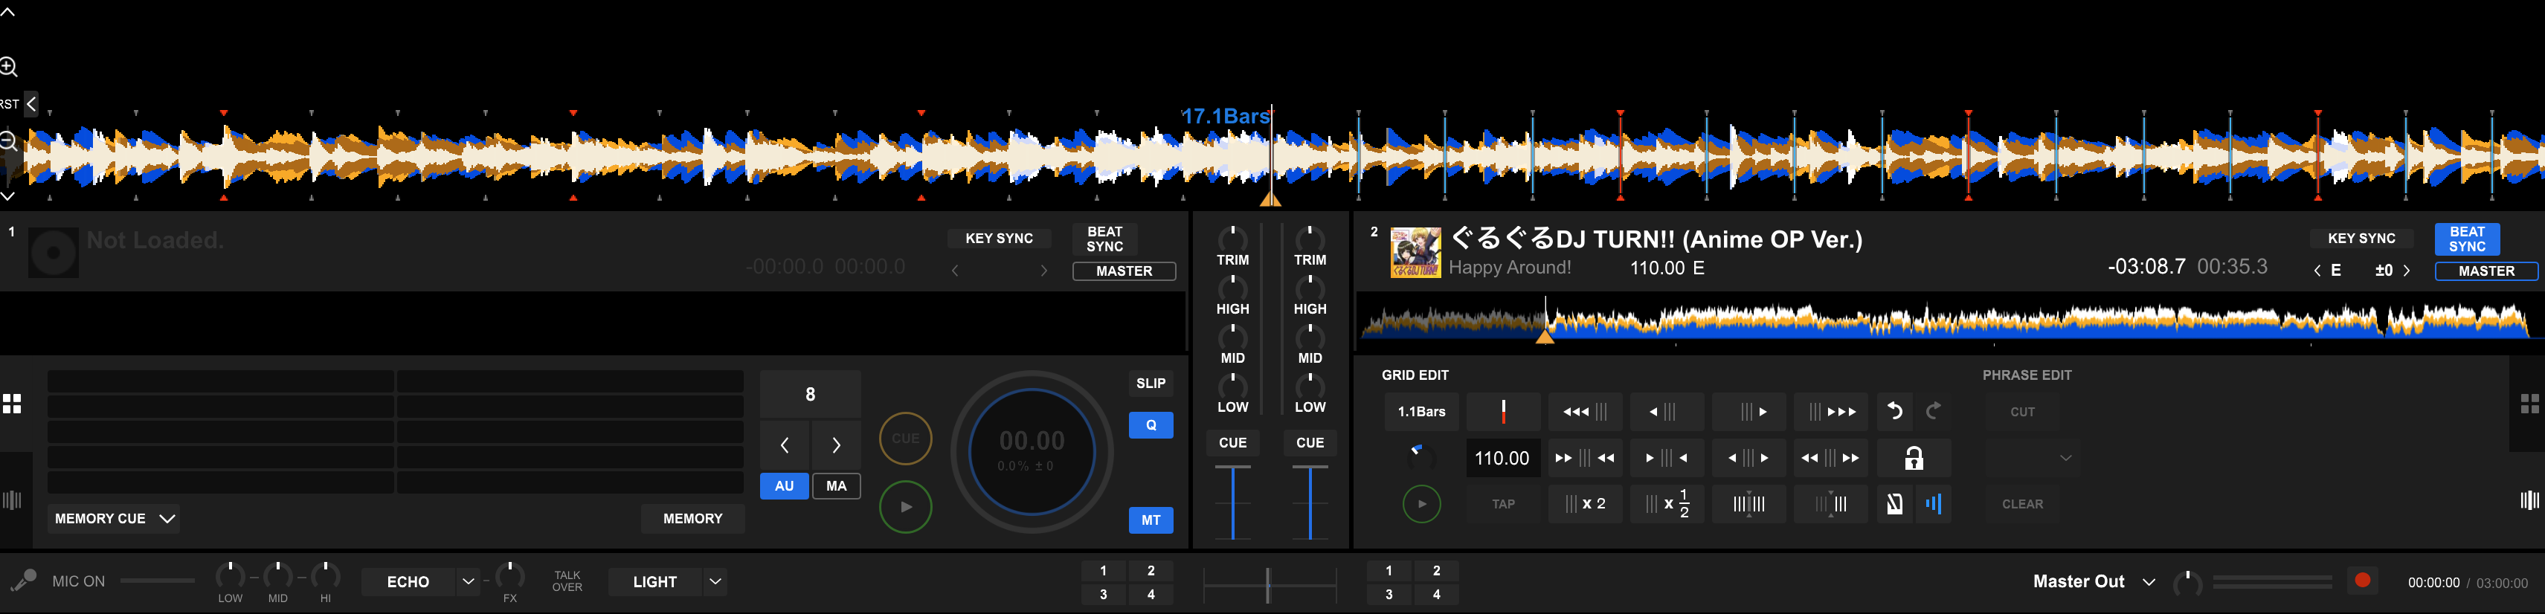Click the down chevron below the zoom-out icon
Viewport: 2545px width, 614px height.
(7, 195)
